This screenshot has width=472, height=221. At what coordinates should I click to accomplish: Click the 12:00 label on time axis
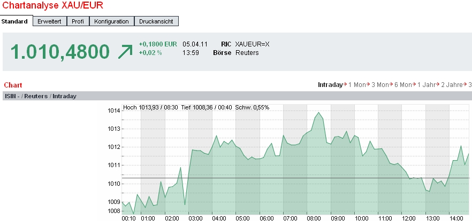(409, 218)
